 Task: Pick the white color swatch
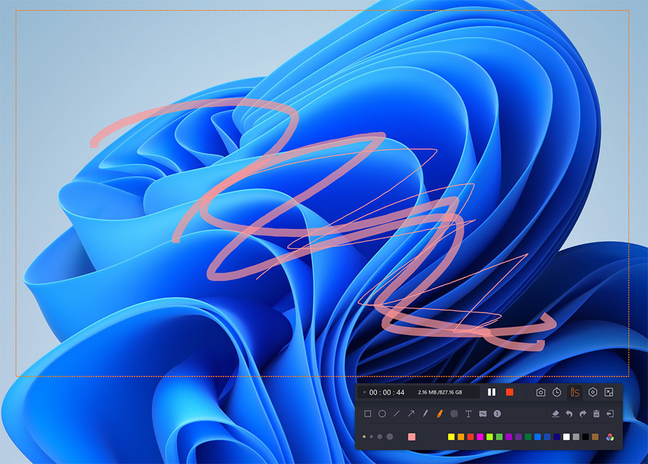tap(566, 437)
